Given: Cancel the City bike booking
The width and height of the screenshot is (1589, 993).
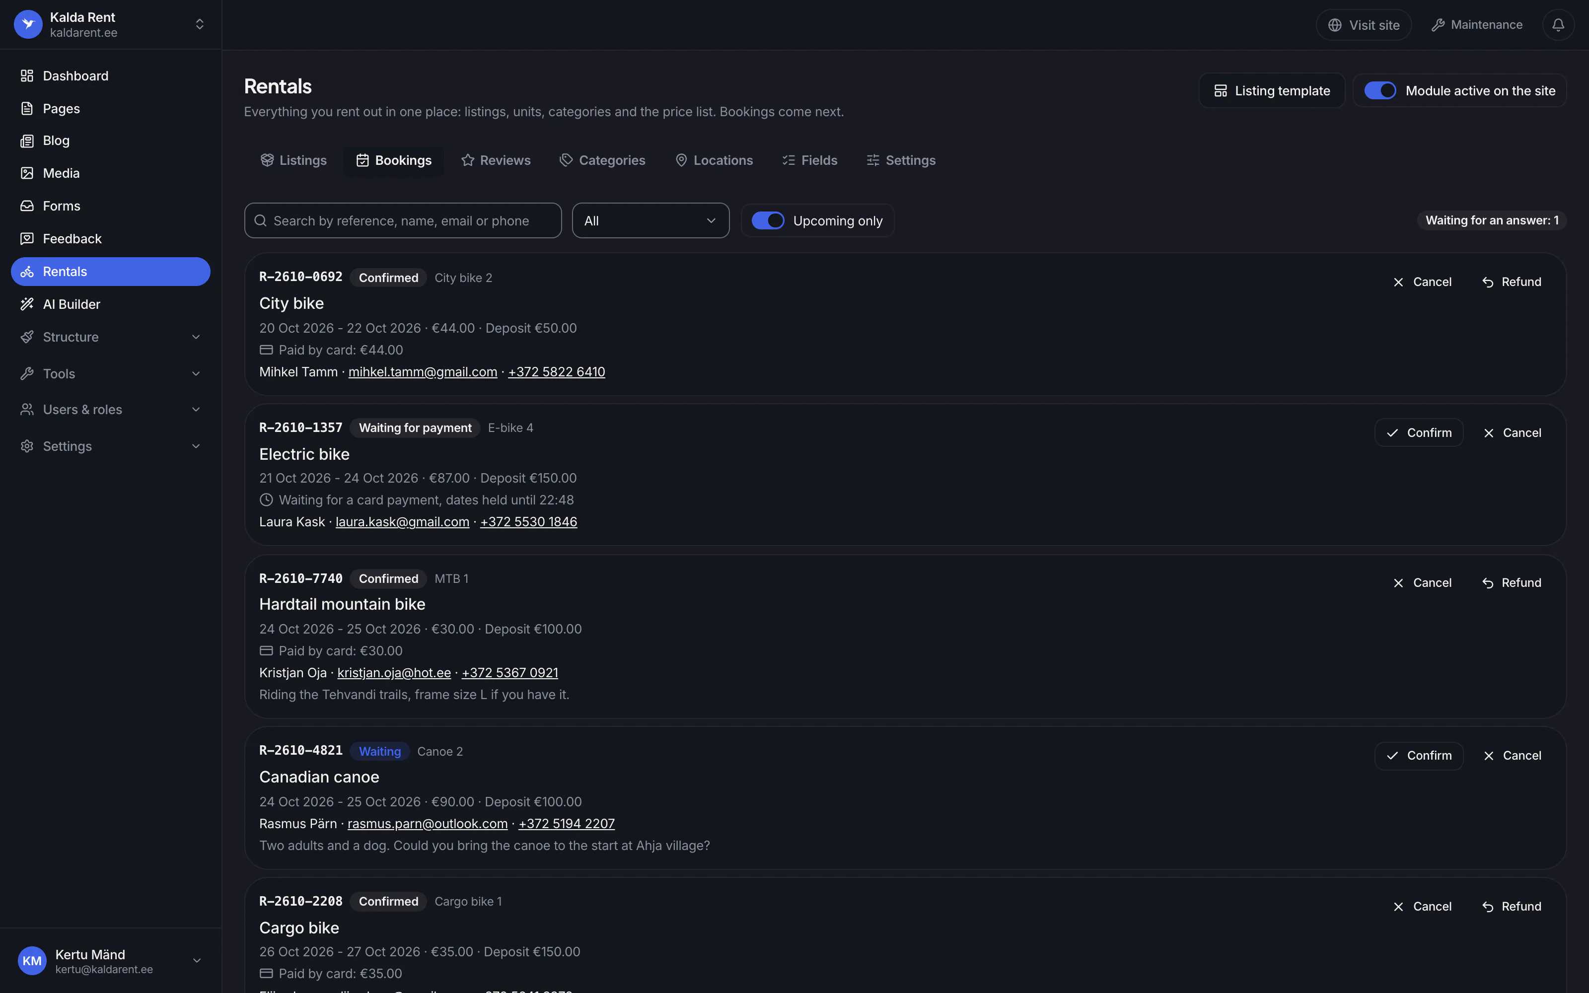Looking at the screenshot, I should point(1422,282).
